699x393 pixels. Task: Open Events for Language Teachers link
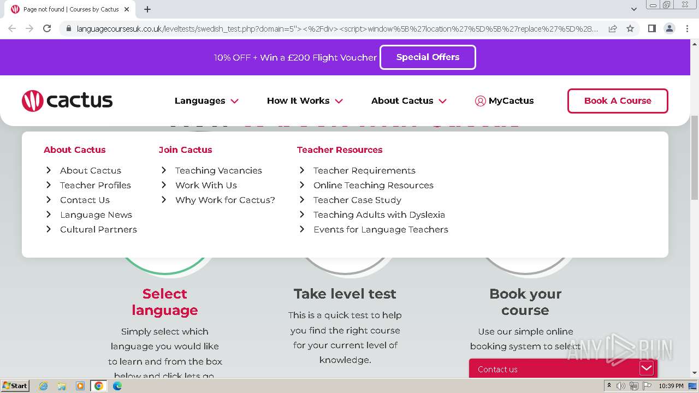[x=381, y=229]
